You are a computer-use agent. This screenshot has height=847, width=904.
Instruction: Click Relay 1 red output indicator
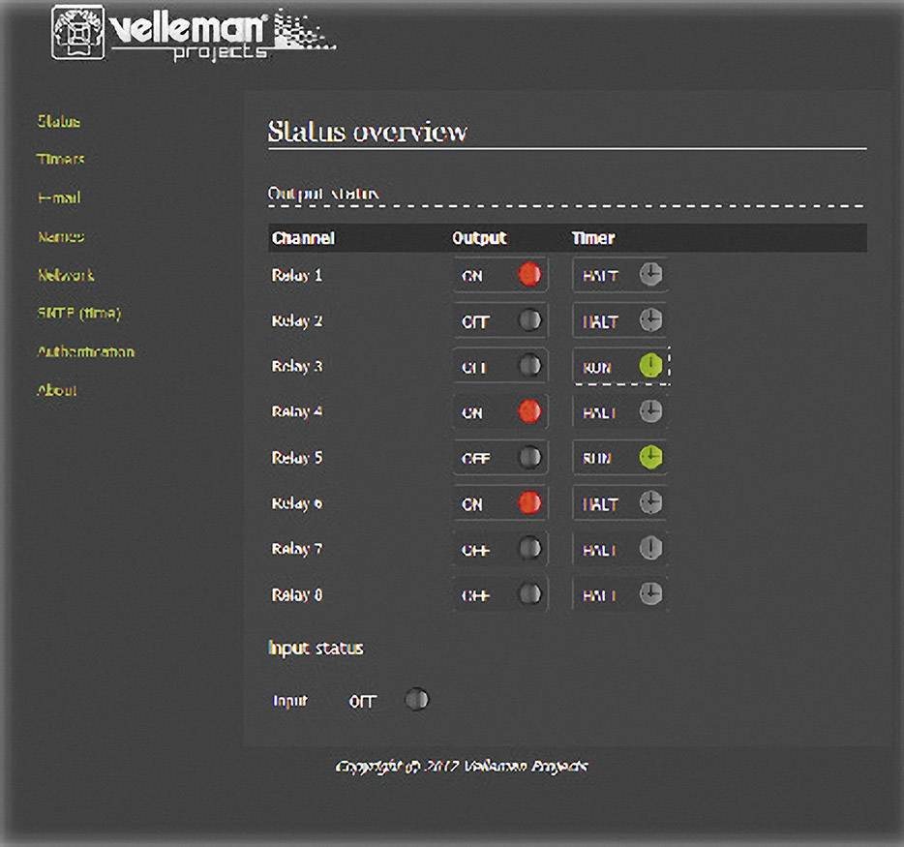[529, 275]
